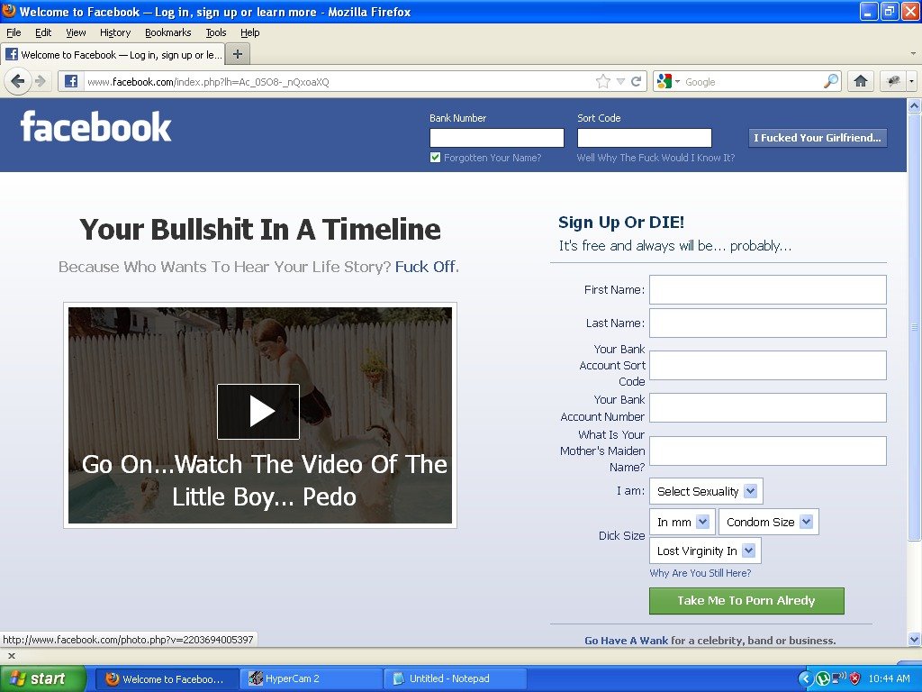Click the green uTorrent tray icon
The height and width of the screenshot is (692, 922).
coord(823,678)
